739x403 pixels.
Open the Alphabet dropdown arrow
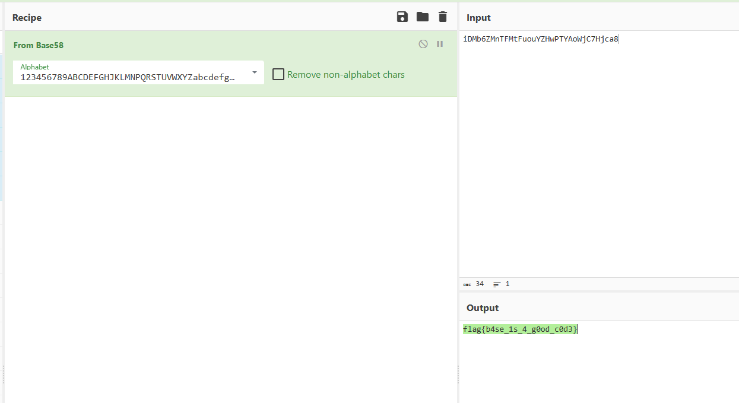coord(255,72)
